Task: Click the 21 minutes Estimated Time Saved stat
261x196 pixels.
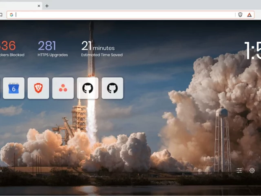Action: click(102, 49)
